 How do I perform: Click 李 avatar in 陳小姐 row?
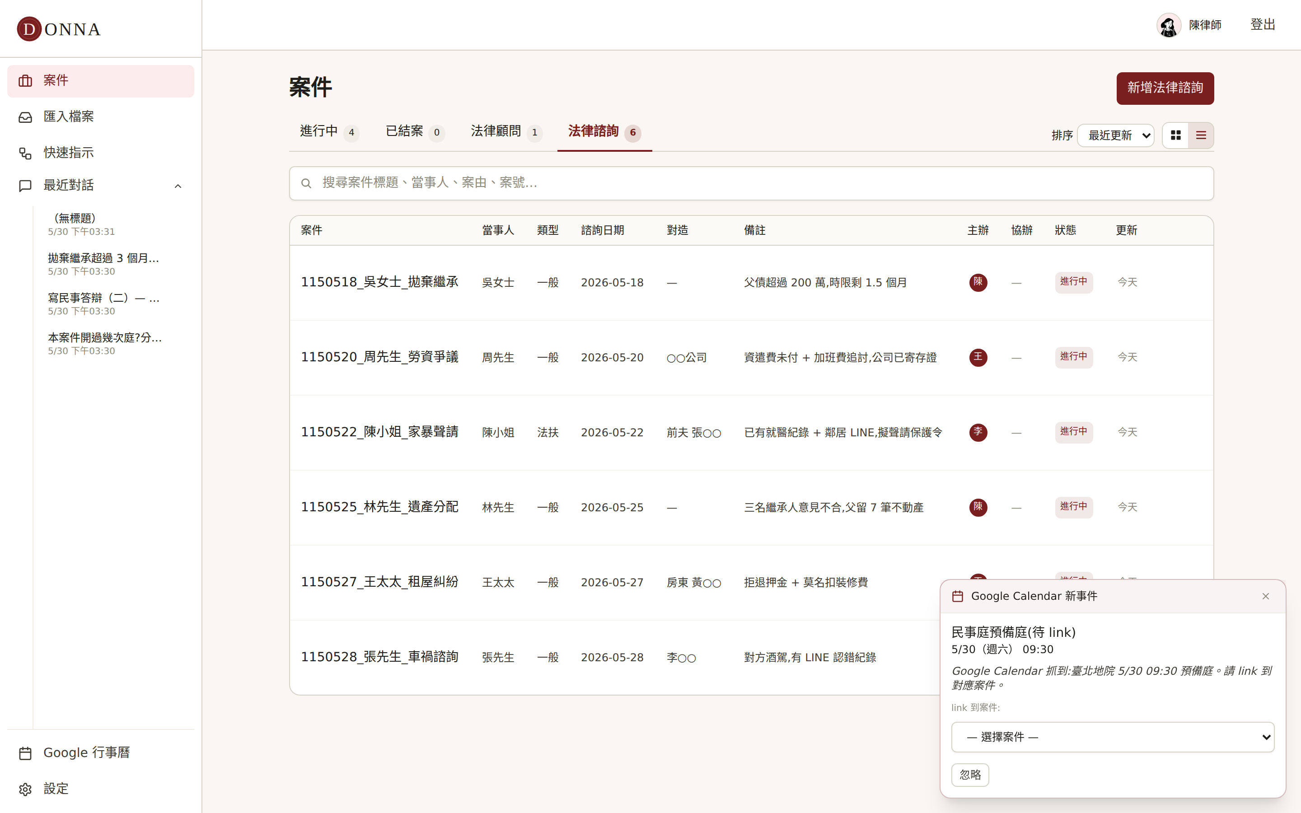[x=978, y=432]
